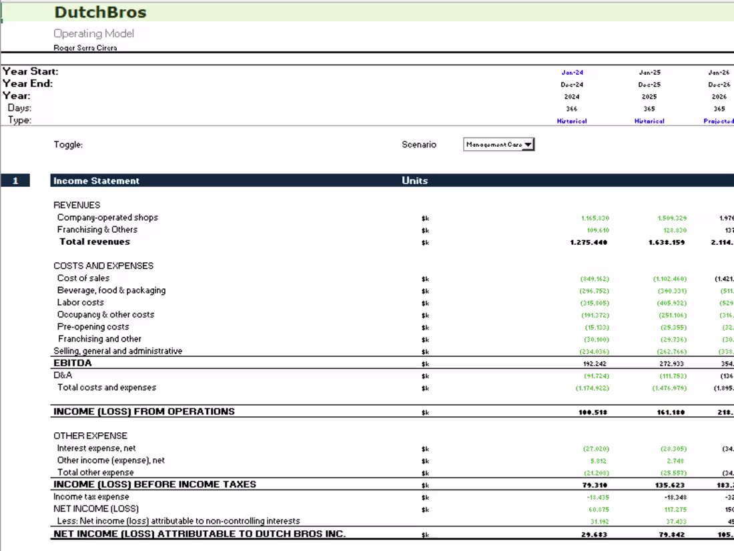Click the 2024 Total revenues value
Viewport: 734px width, 551px height.
(589, 243)
